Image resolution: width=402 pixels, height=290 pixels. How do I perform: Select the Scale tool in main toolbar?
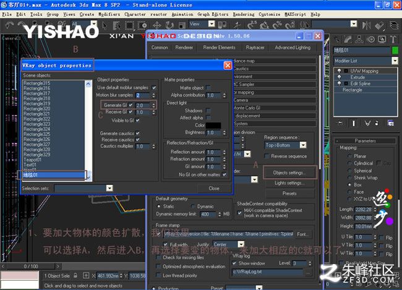(x=182, y=25)
